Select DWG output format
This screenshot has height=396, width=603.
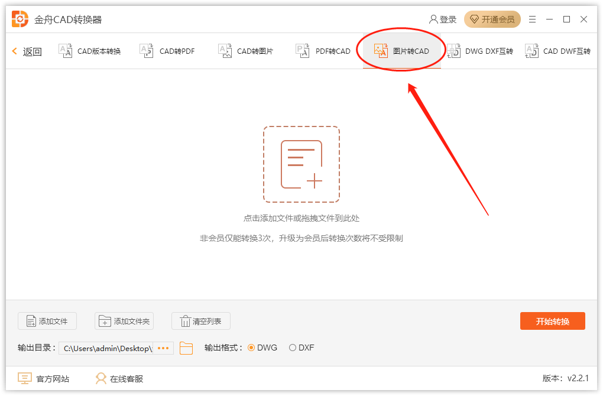251,348
